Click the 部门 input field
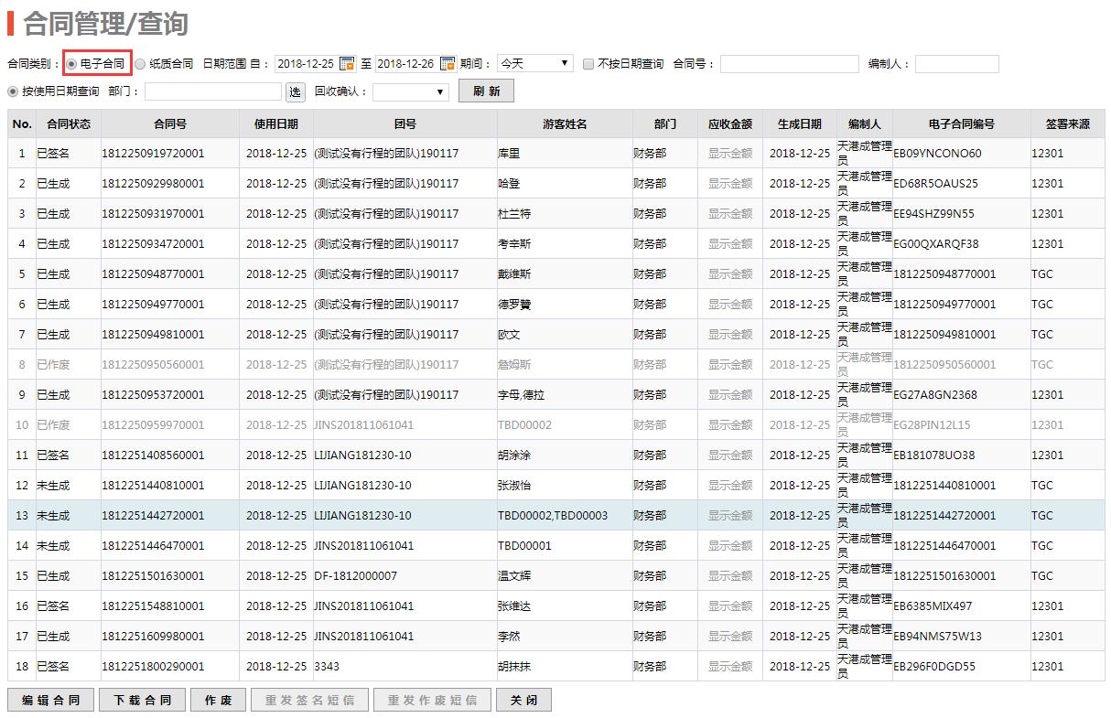This screenshot has height=718, width=1111. (213, 91)
